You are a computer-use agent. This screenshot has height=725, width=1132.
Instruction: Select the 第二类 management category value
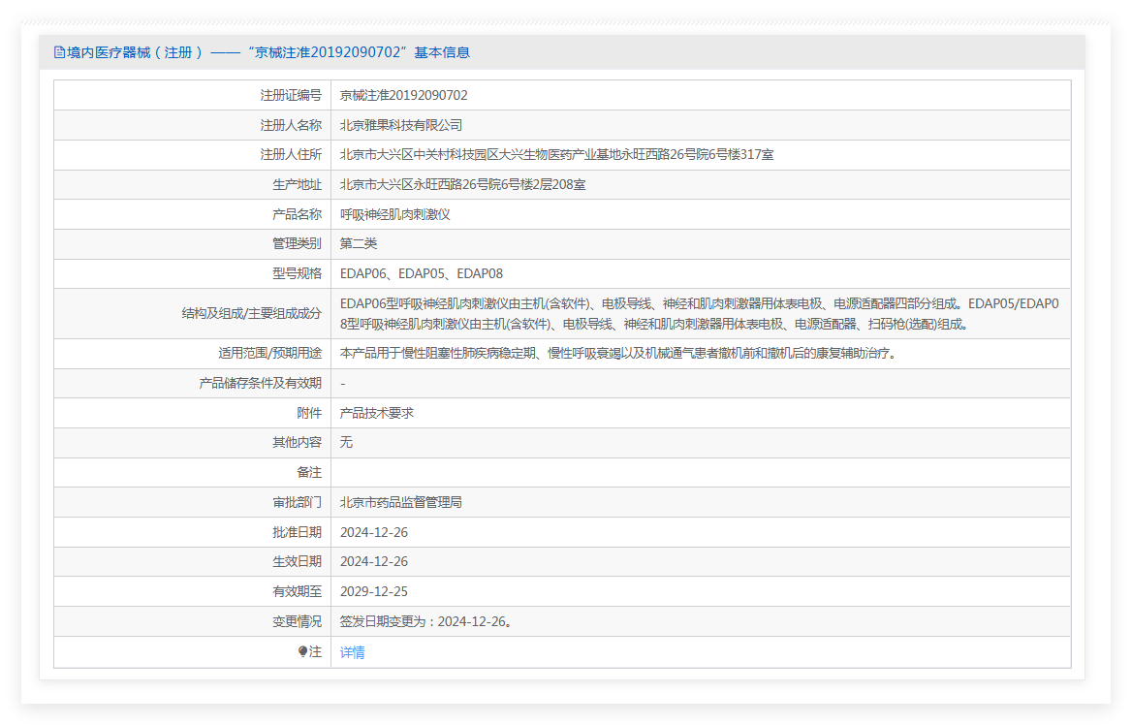(359, 243)
